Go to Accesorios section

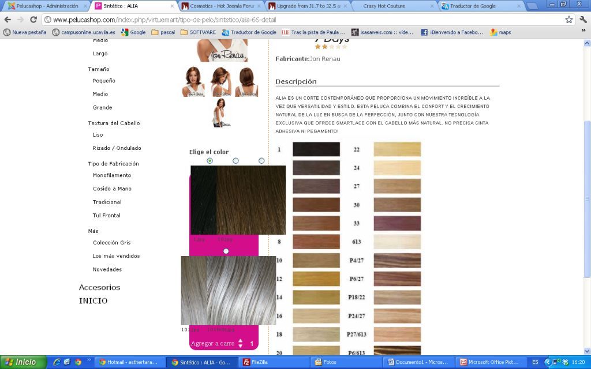click(x=99, y=287)
